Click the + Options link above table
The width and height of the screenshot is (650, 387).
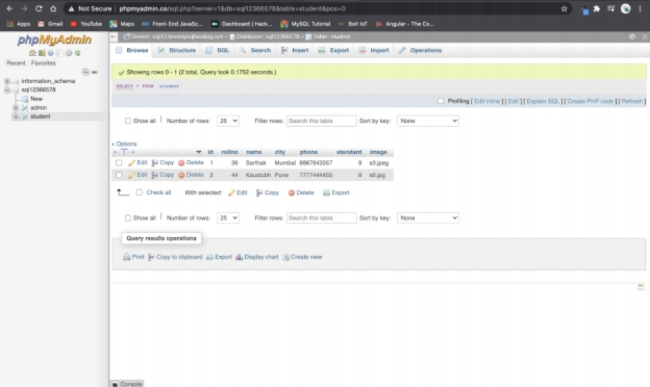[x=124, y=144]
